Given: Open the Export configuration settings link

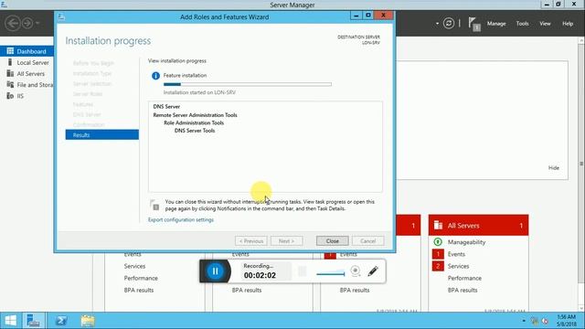Looking at the screenshot, I should coord(181,219).
